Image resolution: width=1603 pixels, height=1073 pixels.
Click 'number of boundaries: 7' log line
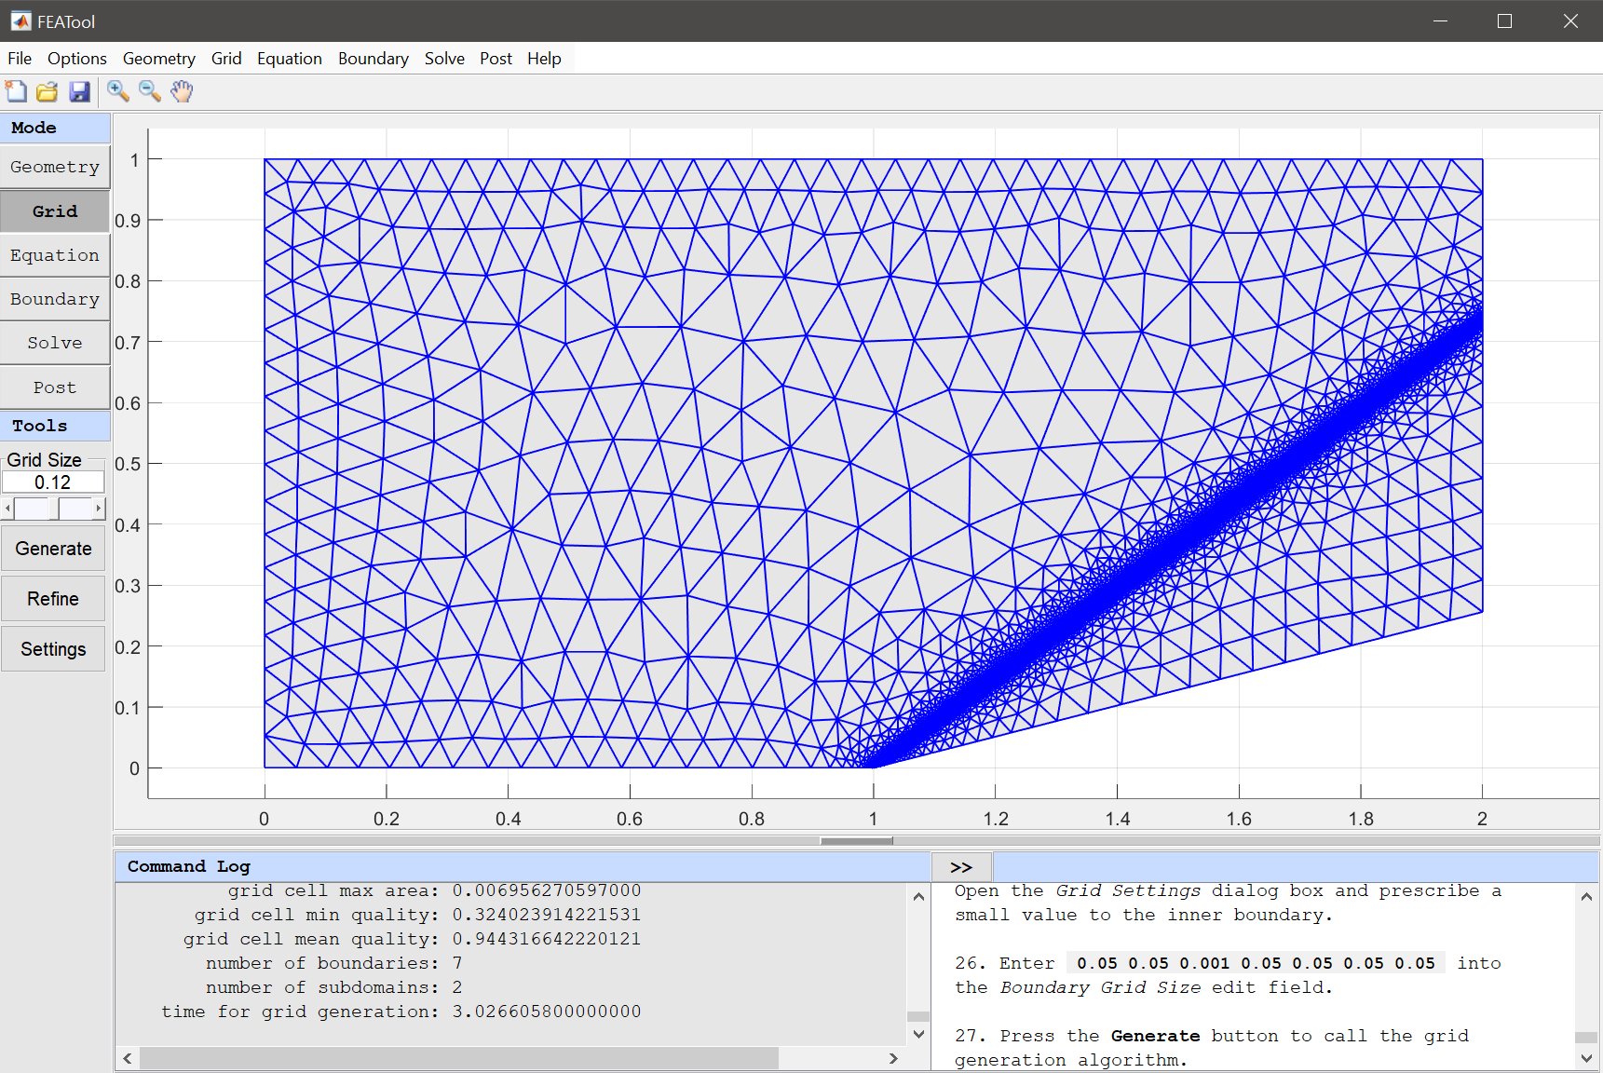(x=334, y=963)
